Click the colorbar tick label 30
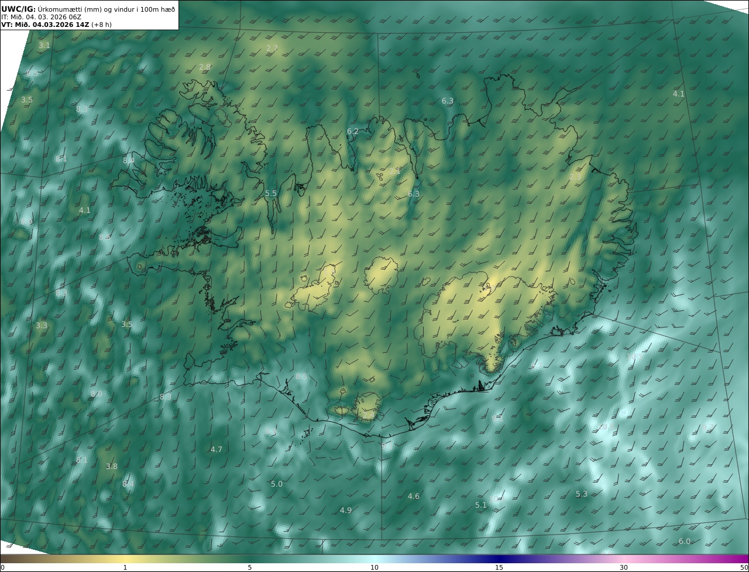The width and height of the screenshot is (749, 572). pyautogui.click(x=624, y=567)
